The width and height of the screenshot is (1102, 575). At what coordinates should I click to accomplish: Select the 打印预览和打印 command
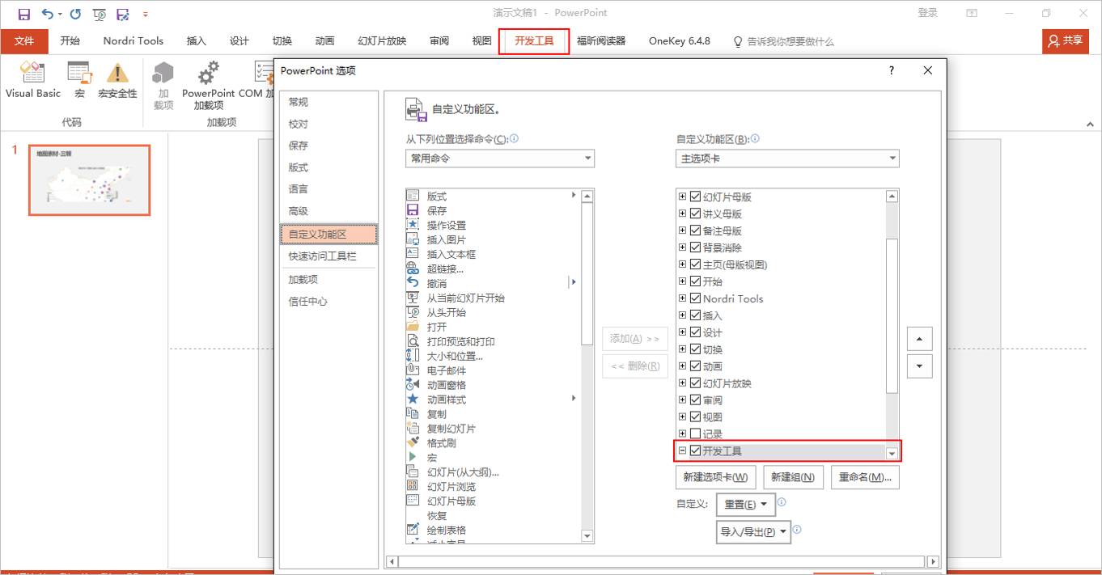460,341
